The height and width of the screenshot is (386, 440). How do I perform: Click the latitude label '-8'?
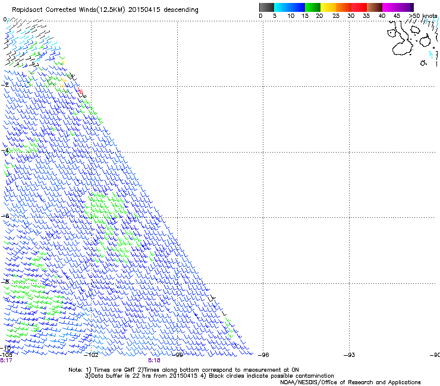(5, 281)
